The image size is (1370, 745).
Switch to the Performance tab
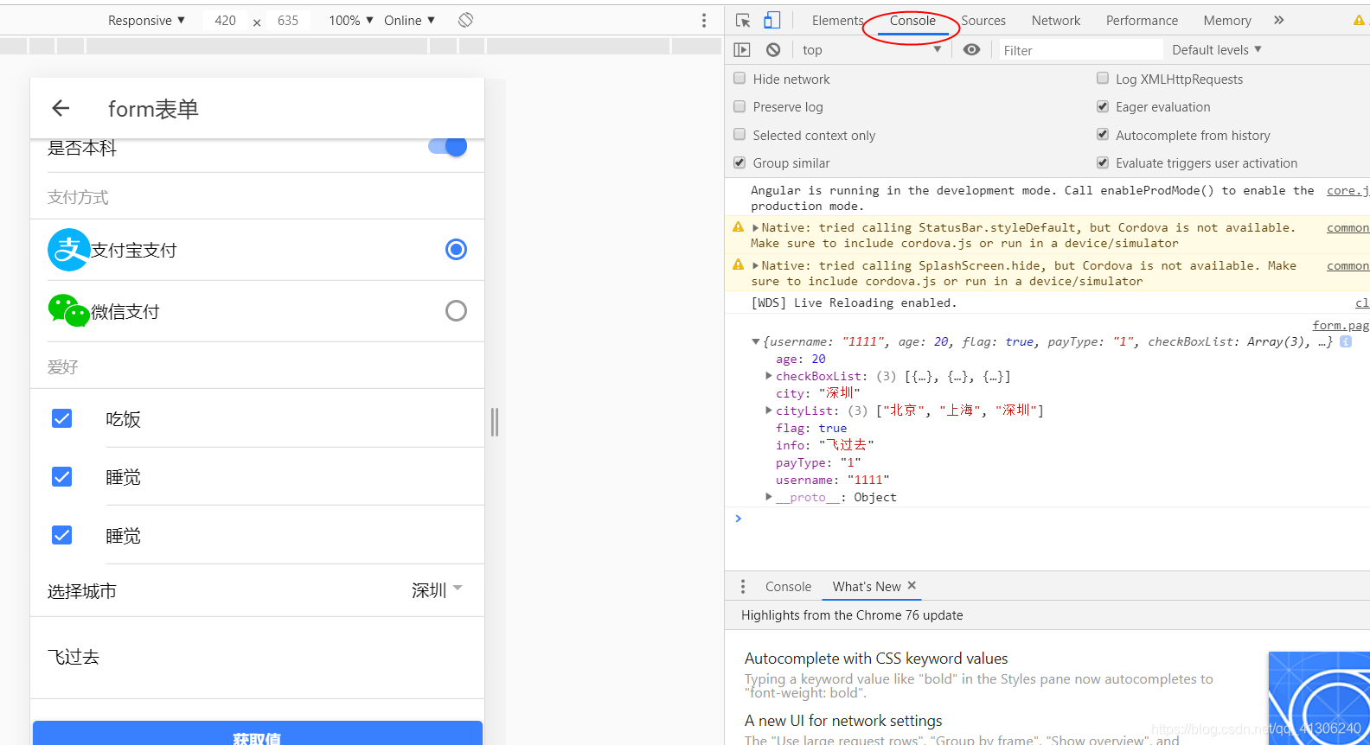(x=1142, y=20)
